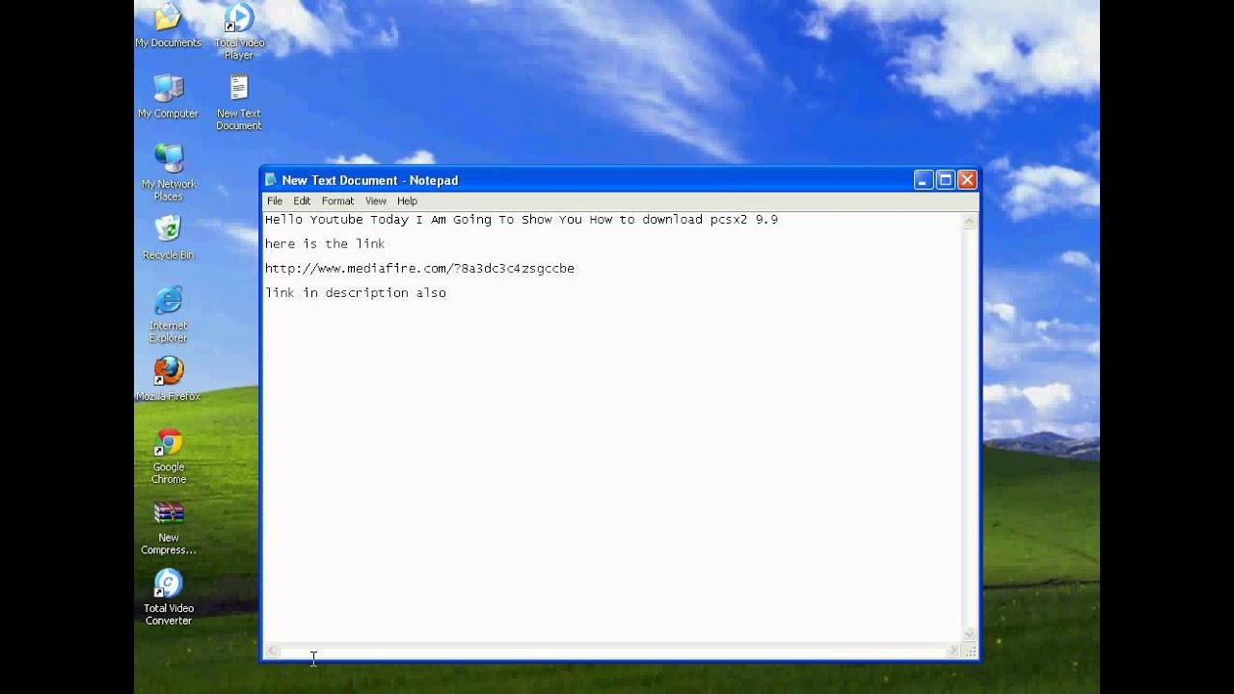Screen dimensions: 1234x694
Task: Open the View menu in Notepad
Action: 376,201
